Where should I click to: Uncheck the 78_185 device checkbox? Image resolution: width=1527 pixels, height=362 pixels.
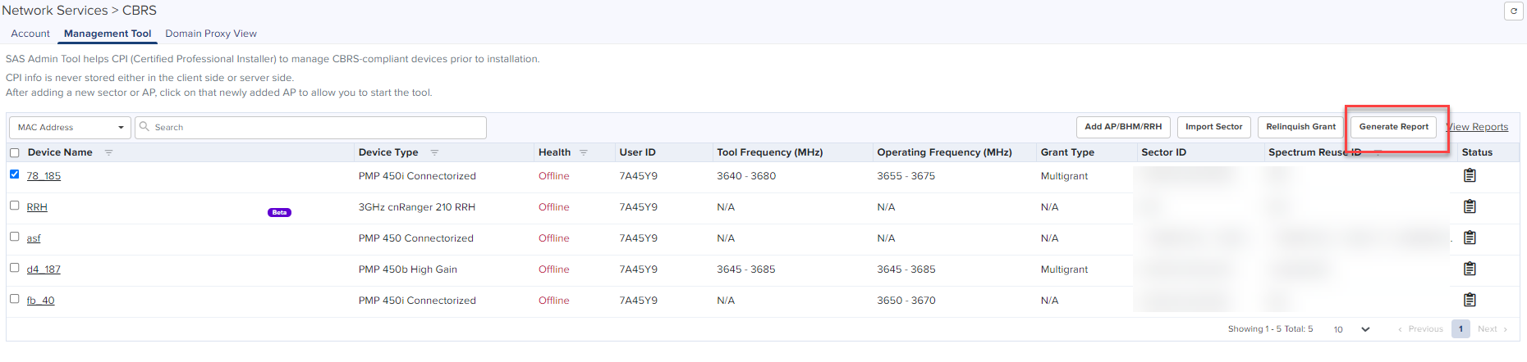point(14,174)
